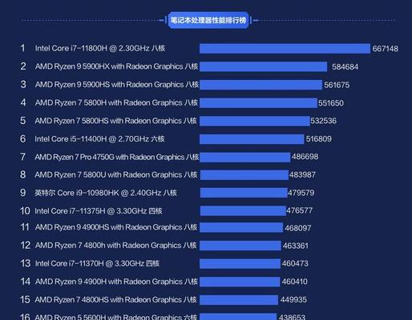Select AMD Ryzen 7 5800H label
412x320 pixels.
(116, 102)
